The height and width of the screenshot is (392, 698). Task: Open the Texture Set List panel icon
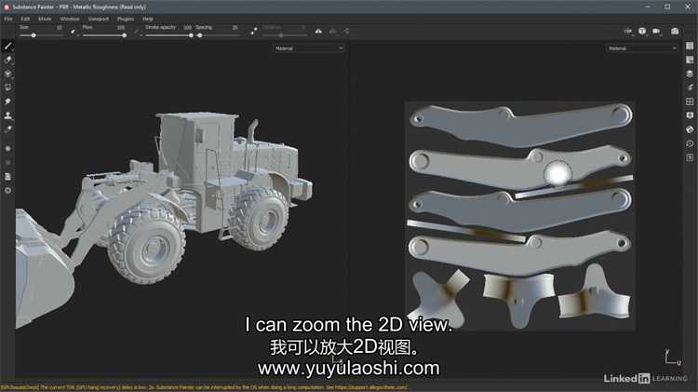(690, 46)
